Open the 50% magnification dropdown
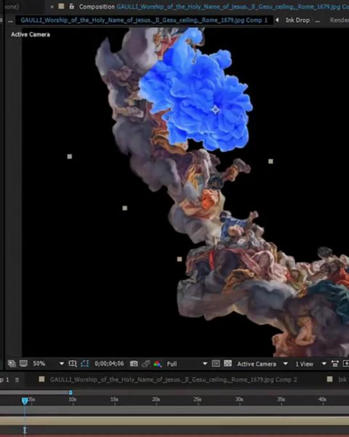The width and height of the screenshot is (349, 437). (49, 363)
